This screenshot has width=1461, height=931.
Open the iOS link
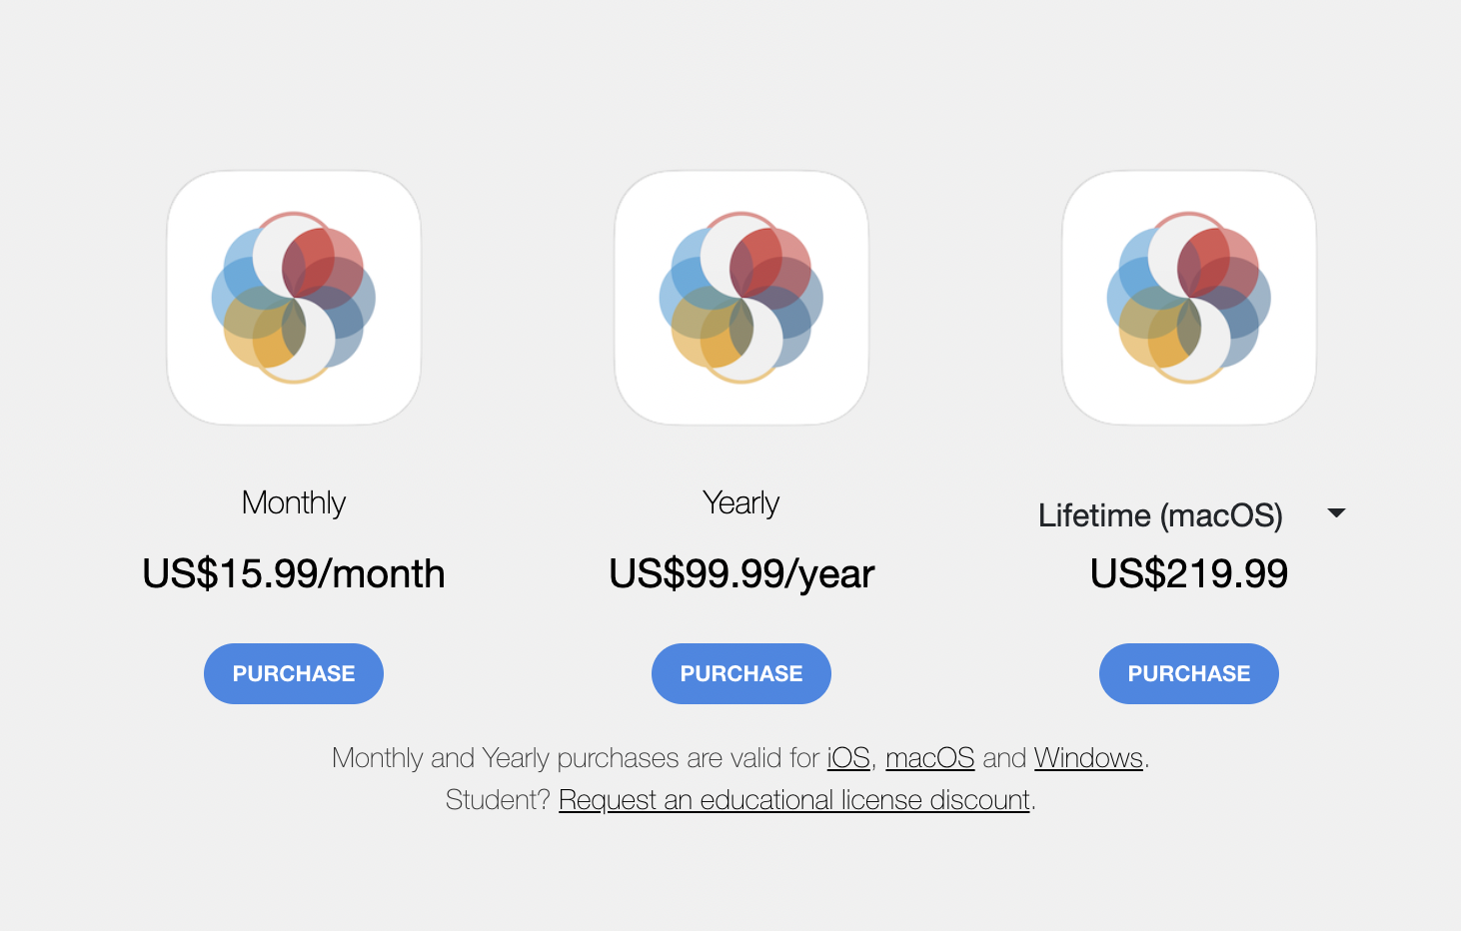[x=848, y=758]
